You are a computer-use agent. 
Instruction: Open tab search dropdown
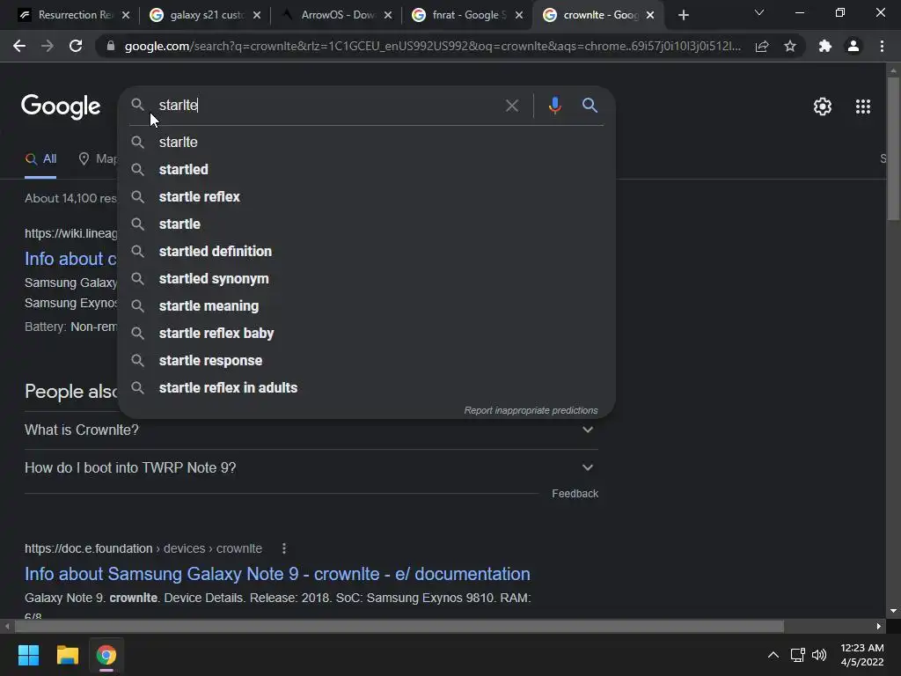point(759,12)
